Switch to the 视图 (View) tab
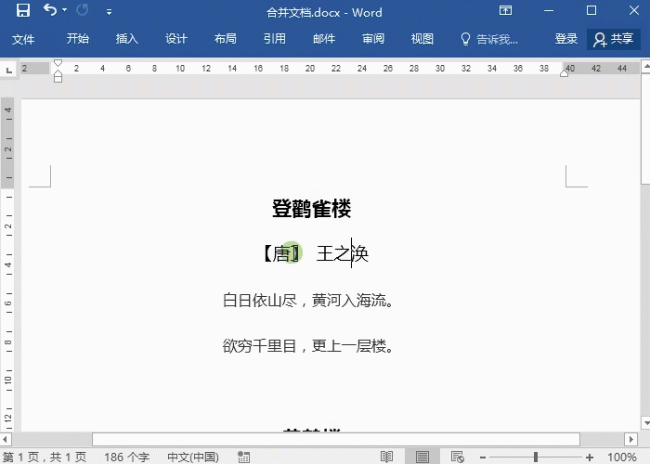650x464 pixels. tap(422, 39)
